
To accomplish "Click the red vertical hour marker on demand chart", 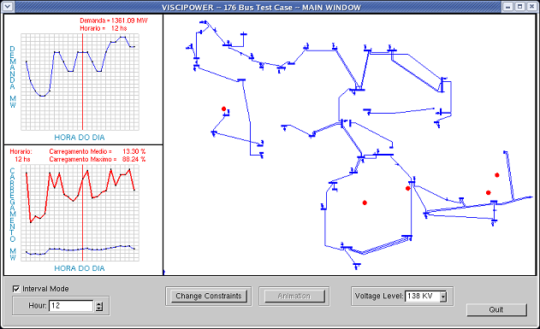I will point(83,82).
